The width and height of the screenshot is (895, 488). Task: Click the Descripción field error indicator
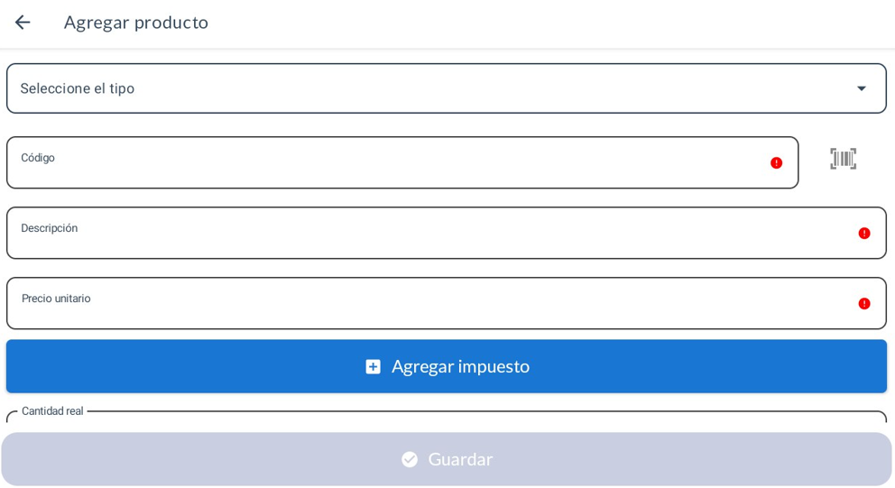click(x=863, y=234)
